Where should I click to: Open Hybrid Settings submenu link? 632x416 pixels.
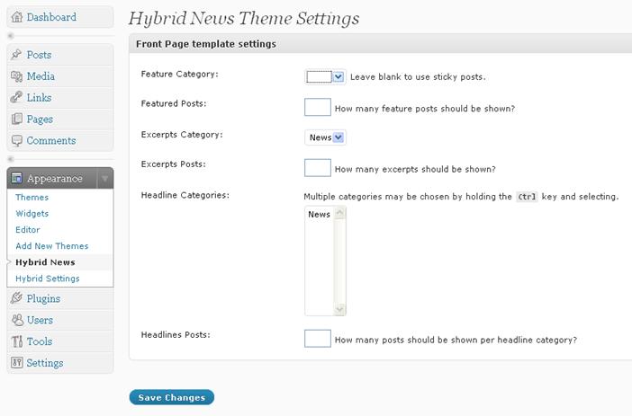tap(47, 279)
